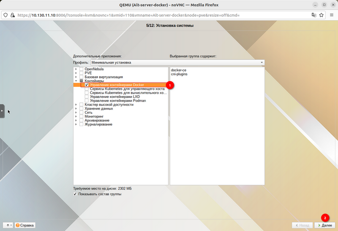This screenshot has height=231, width=338.
Task: Click the translate page icon in address bar
Action: 313,15
